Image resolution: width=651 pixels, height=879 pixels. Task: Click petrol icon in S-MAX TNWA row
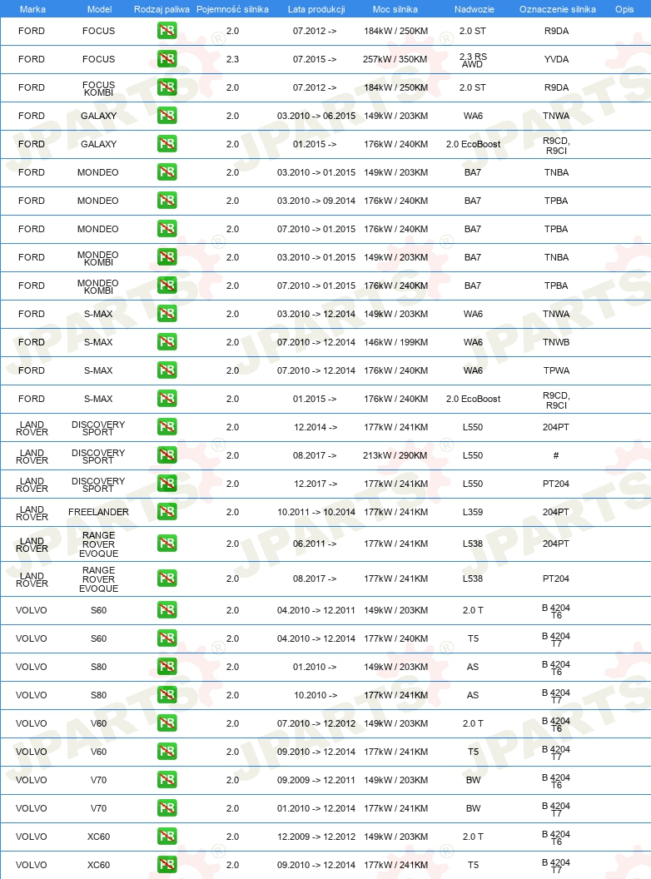[167, 313]
